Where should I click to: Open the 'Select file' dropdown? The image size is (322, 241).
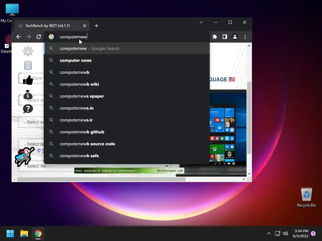click(94, 166)
